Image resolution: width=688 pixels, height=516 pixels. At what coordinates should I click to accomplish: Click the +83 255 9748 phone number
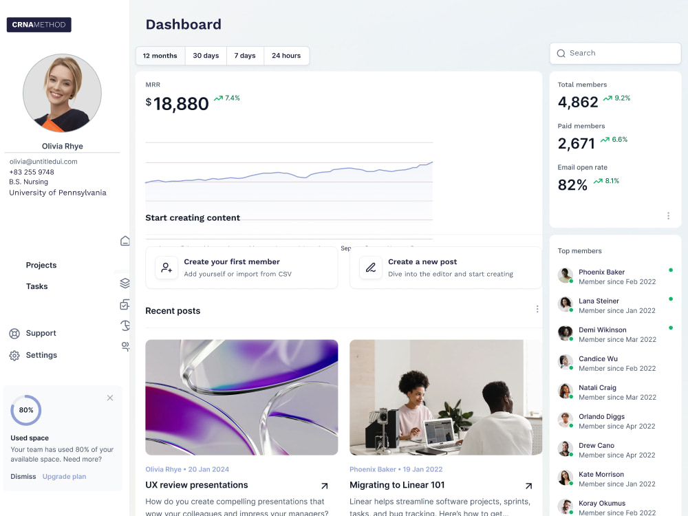[32, 172]
